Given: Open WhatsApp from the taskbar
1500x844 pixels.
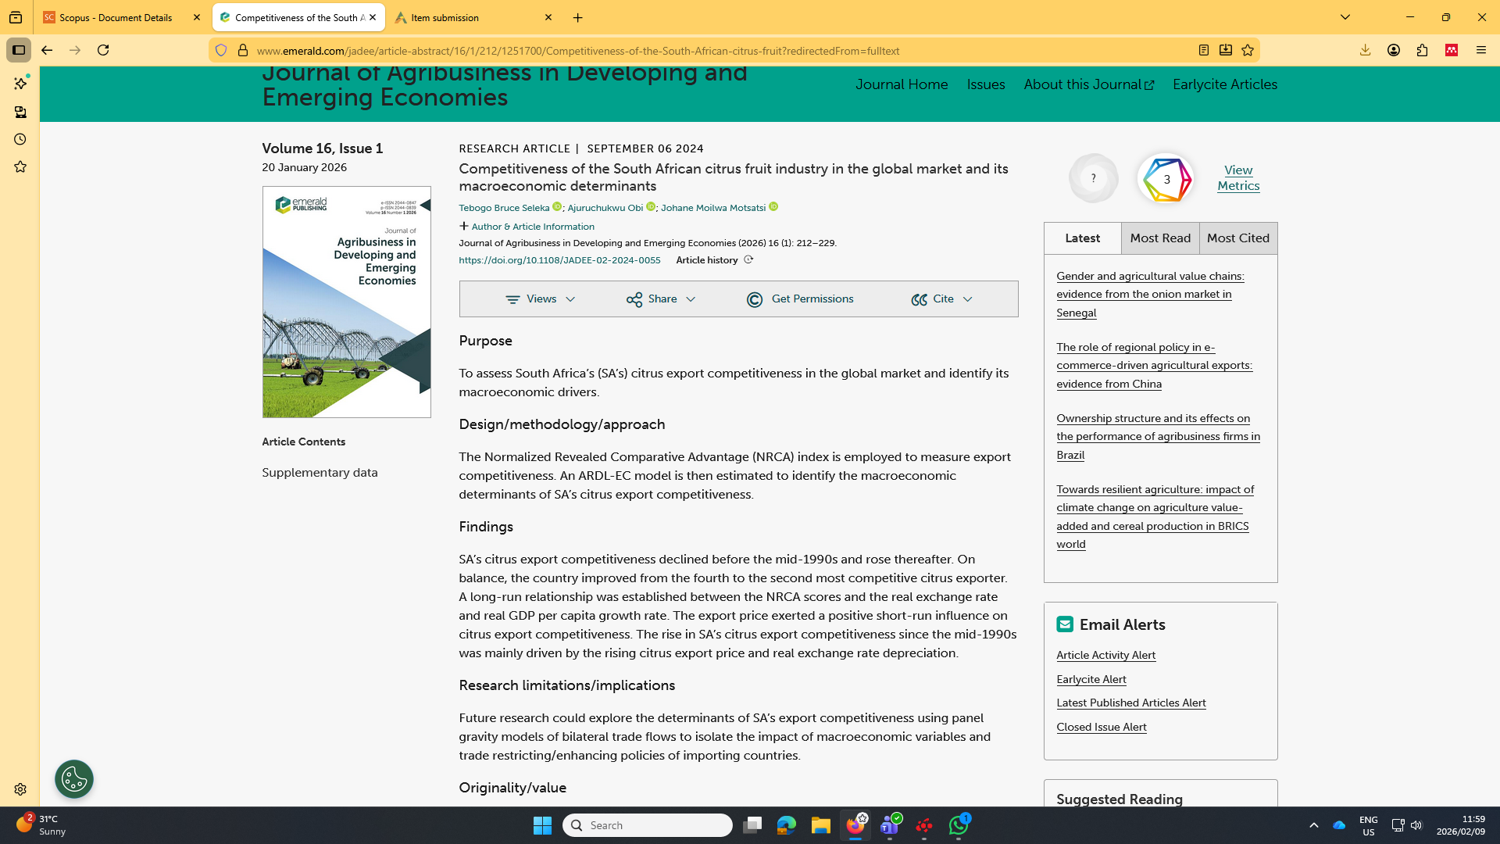Looking at the screenshot, I should [959, 825].
